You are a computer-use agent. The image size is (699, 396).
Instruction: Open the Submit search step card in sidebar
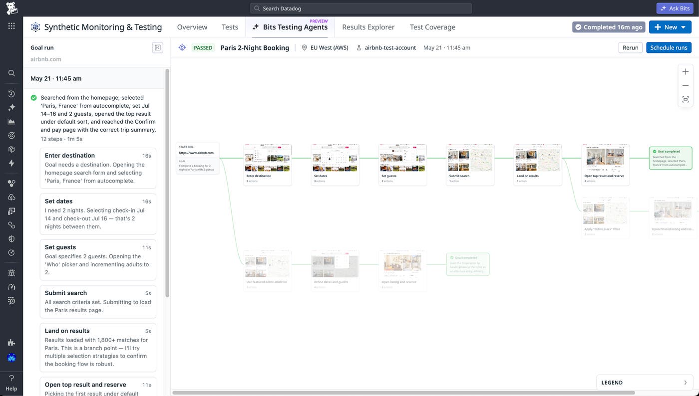click(x=98, y=302)
